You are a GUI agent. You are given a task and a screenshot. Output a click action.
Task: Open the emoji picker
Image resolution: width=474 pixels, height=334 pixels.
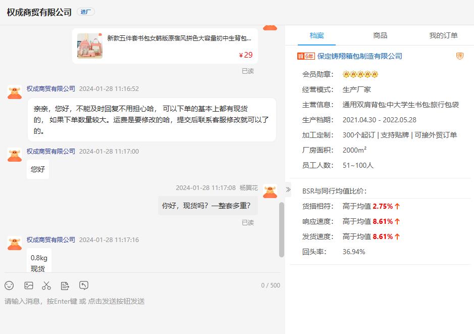(x=9, y=285)
